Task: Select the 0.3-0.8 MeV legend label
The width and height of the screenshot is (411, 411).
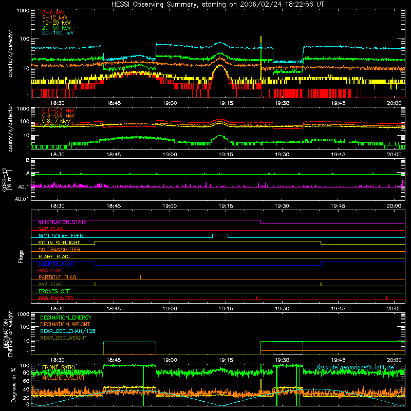Action: [59, 116]
